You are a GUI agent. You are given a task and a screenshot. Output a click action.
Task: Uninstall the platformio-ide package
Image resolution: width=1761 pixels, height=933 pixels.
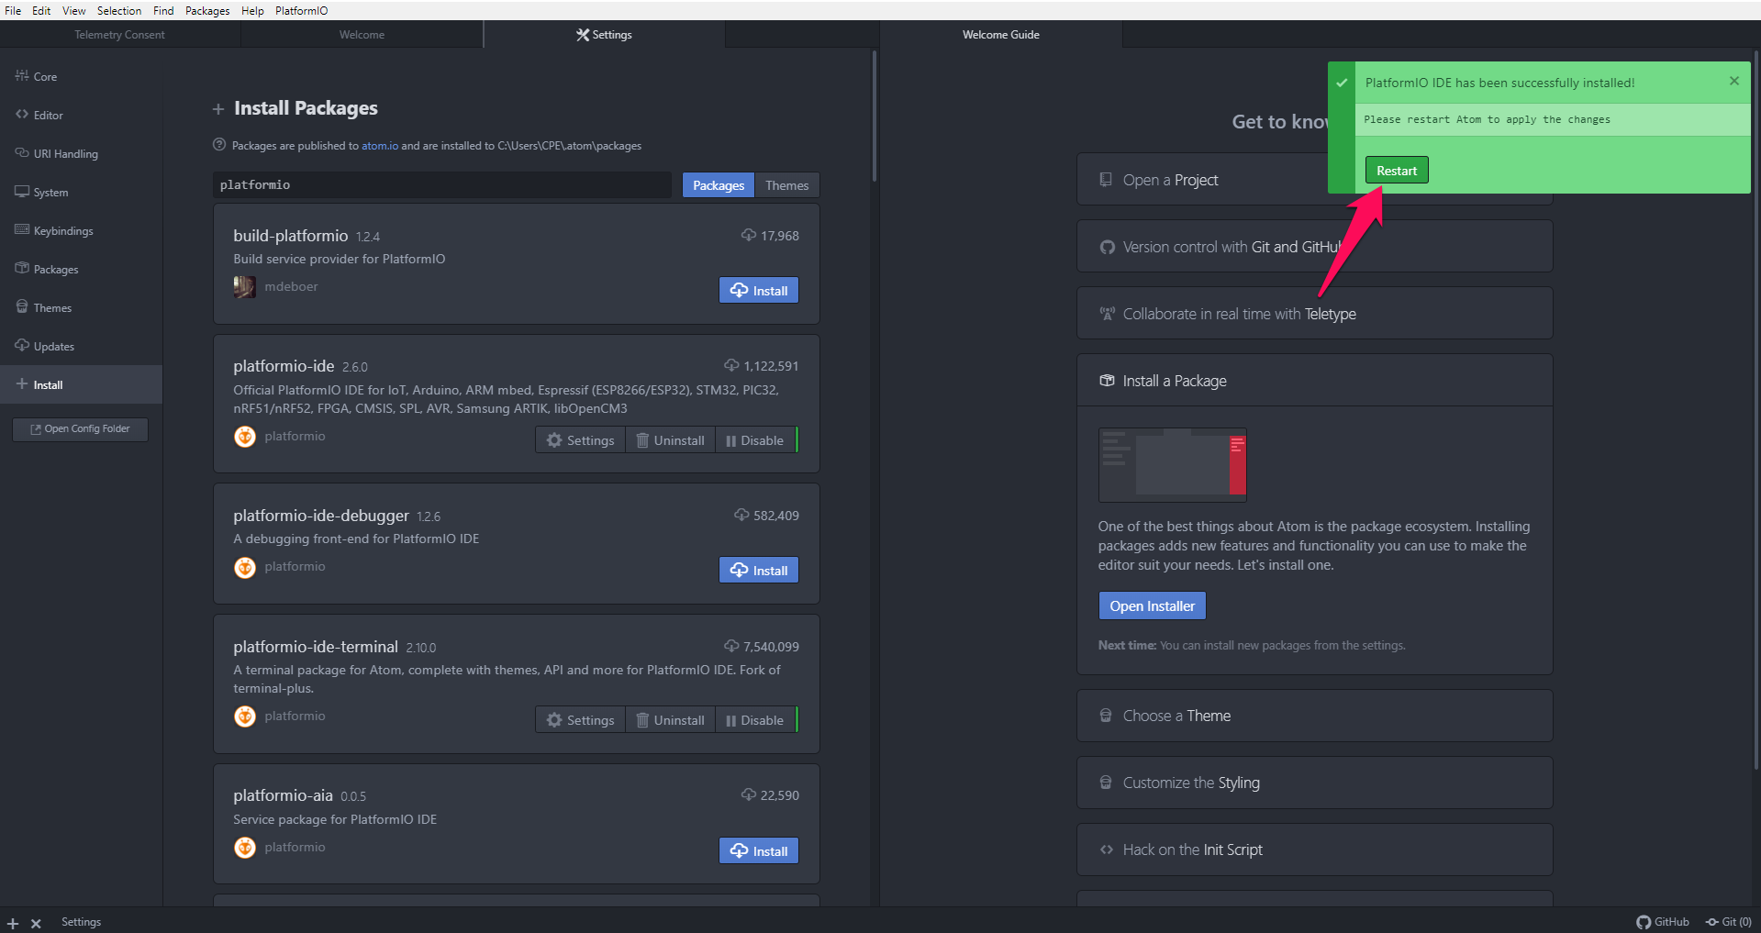pos(671,440)
